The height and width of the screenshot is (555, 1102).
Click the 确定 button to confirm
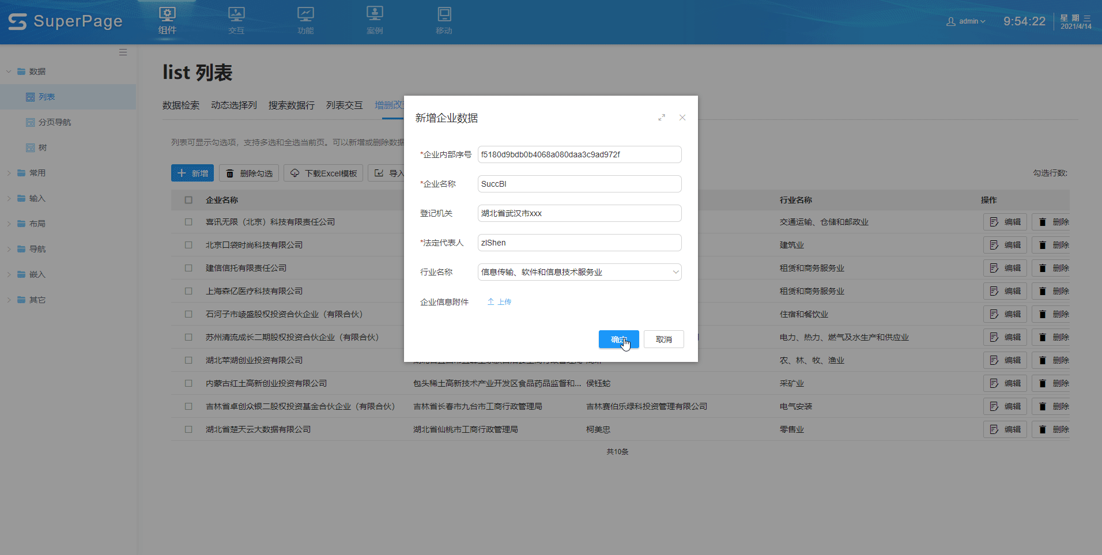(x=618, y=339)
